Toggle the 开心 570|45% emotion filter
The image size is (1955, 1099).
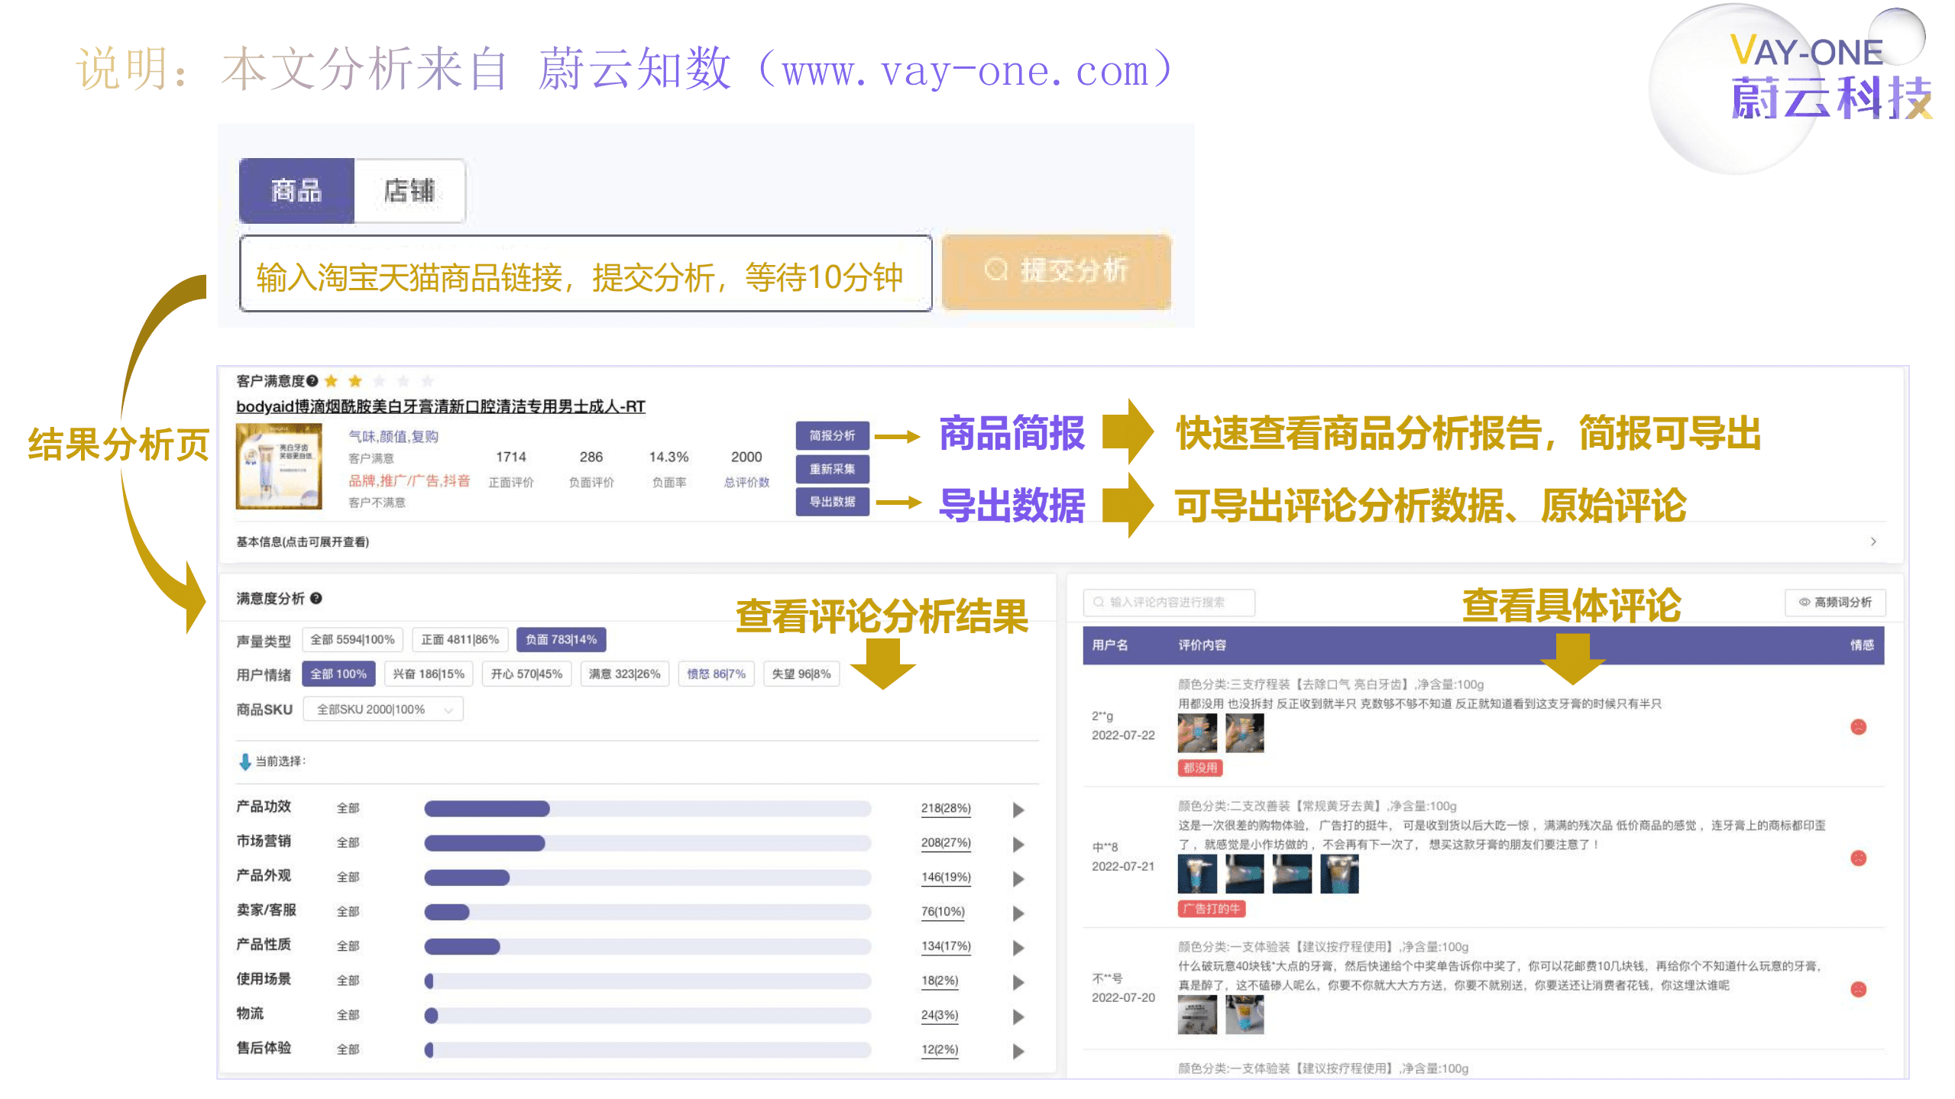point(526,674)
